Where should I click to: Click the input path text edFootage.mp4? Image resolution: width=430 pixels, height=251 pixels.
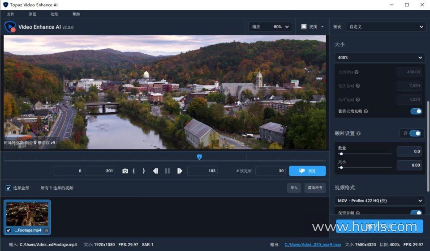(48, 245)
